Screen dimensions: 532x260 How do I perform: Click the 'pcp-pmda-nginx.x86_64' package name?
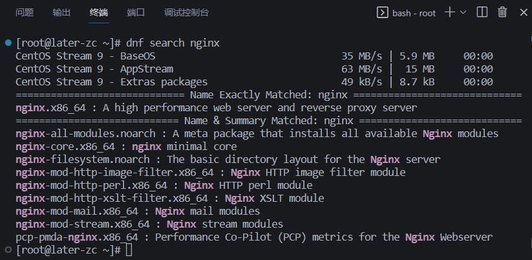click(x=77, y=237)
